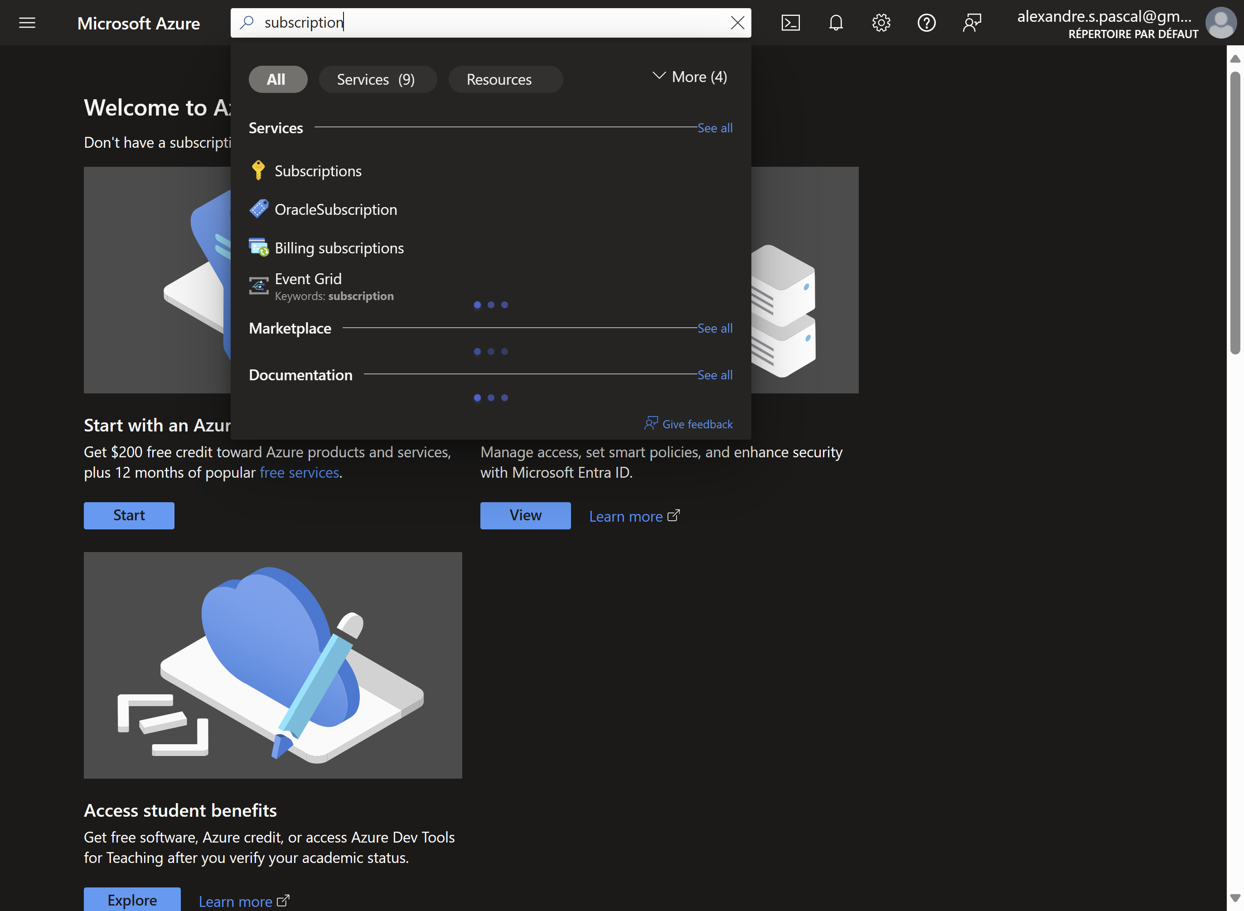Click the View button
Viewport: 1244px width, 911px height.
[526, 516]
